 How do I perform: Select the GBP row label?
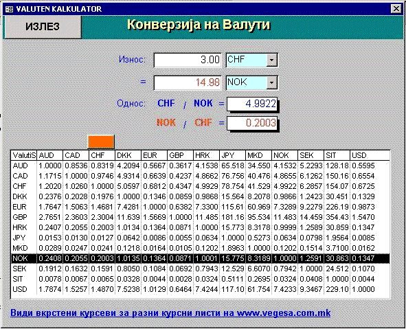pos(20,217)
